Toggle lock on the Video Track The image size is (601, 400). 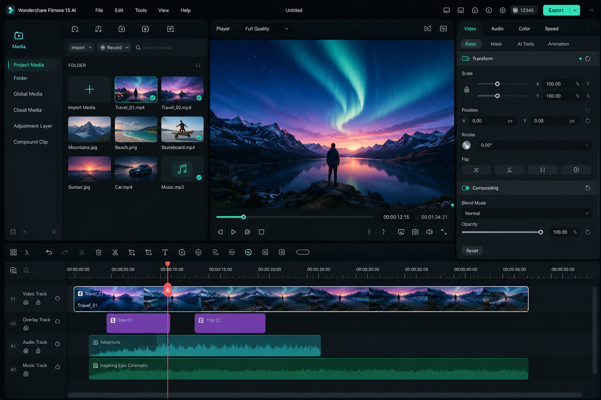tap(38, 302)
